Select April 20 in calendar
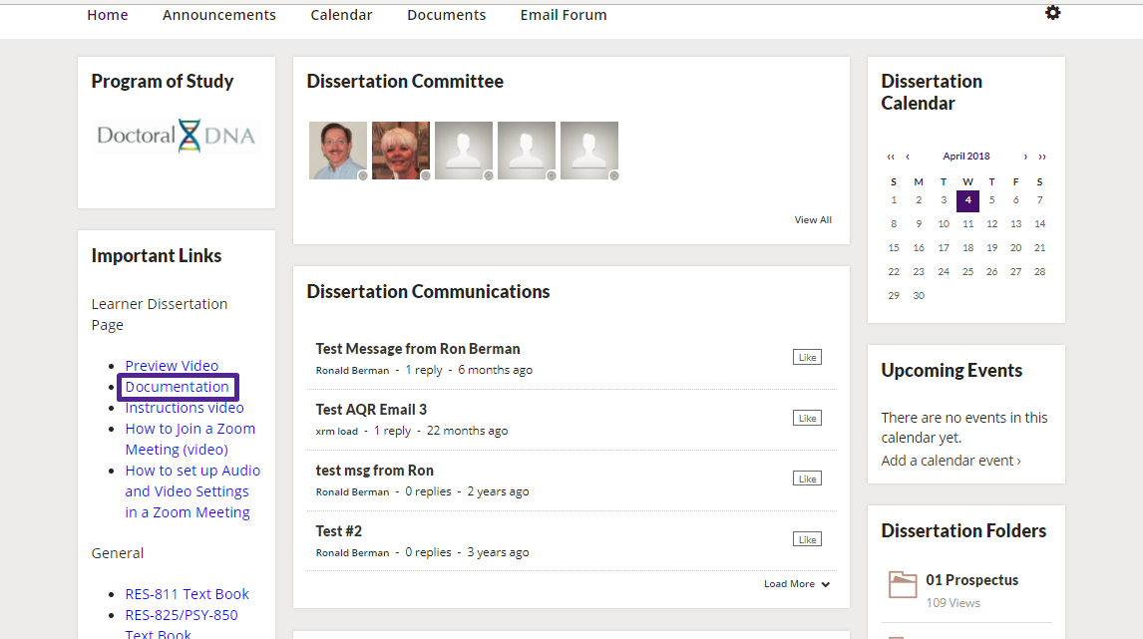 coord(1015,248)
